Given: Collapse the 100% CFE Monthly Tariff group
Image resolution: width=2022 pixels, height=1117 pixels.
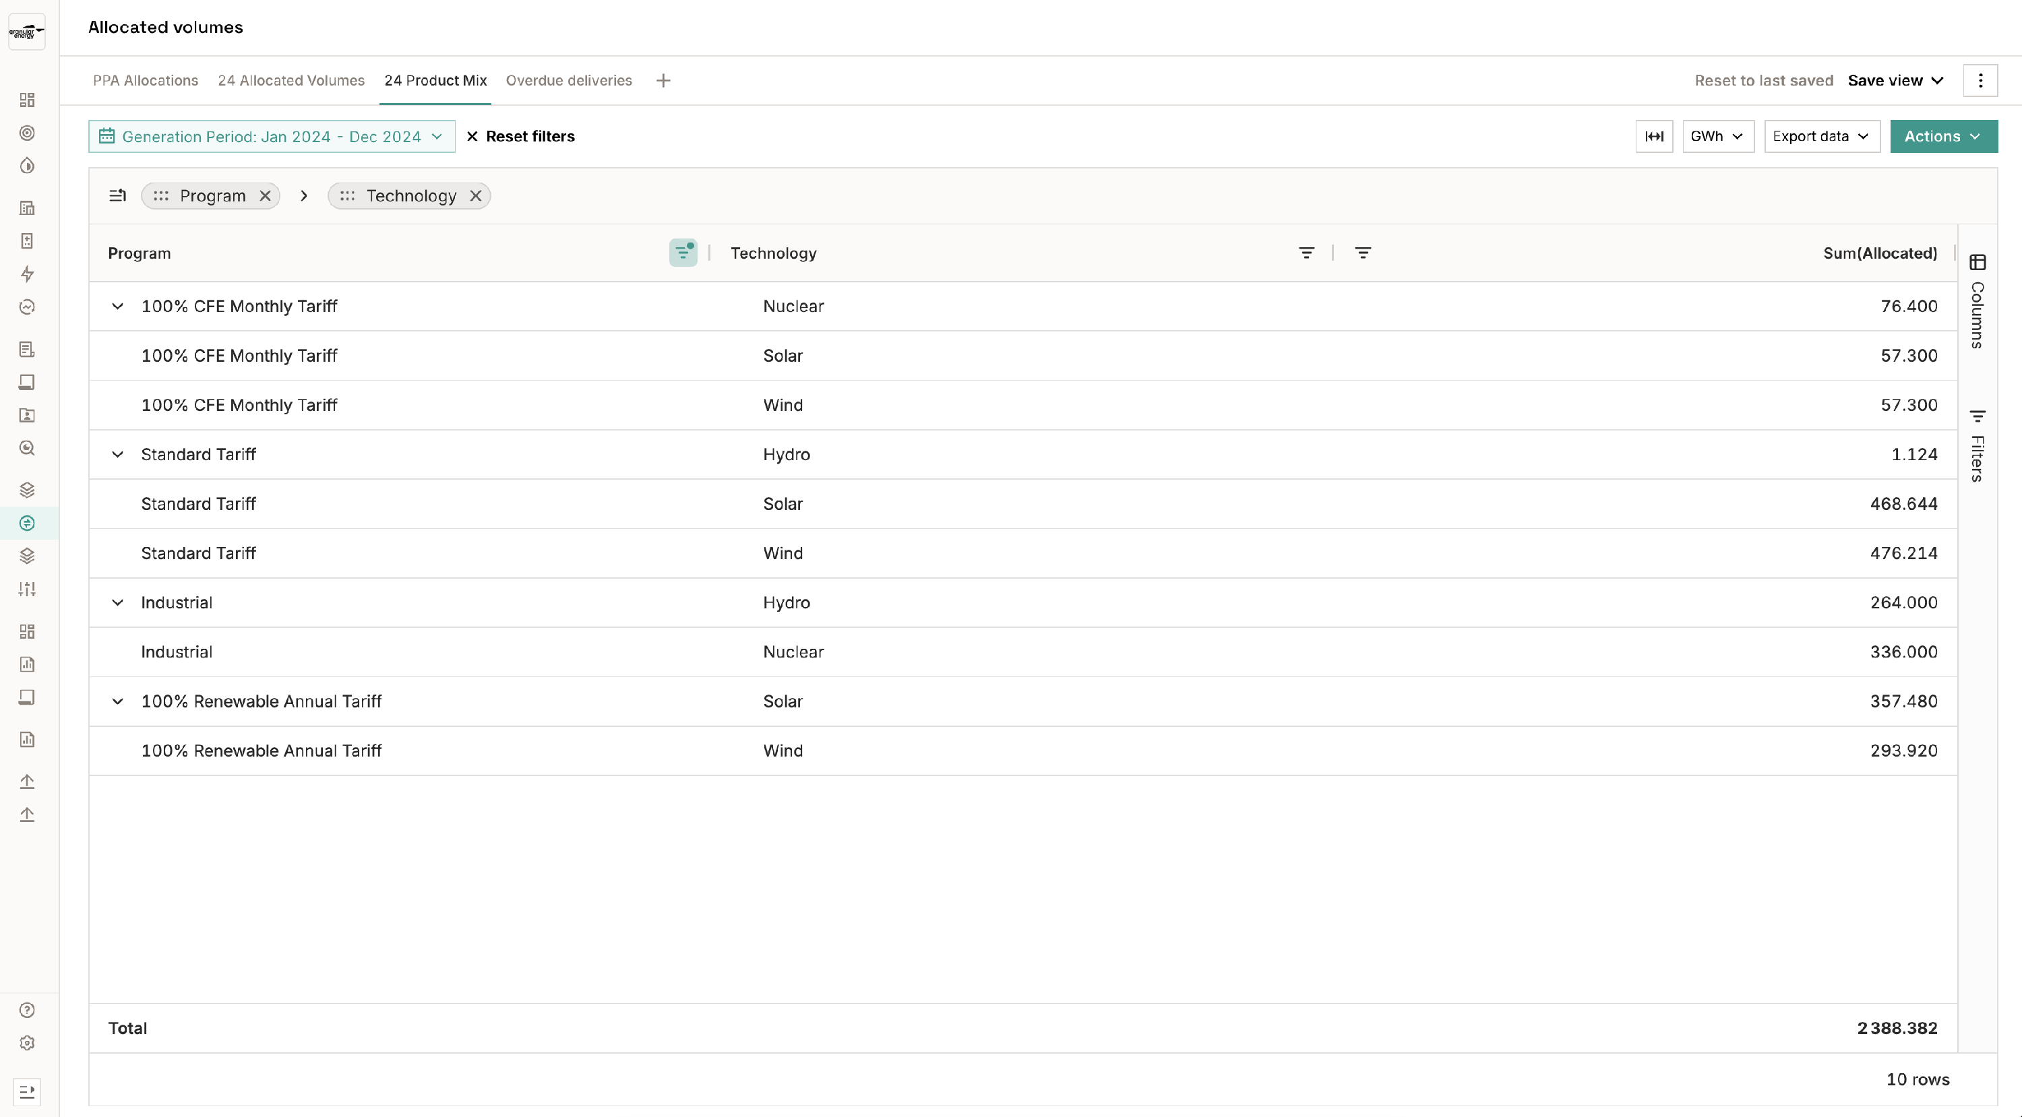Looking at the screenshot, I should [x=118, y=307].
